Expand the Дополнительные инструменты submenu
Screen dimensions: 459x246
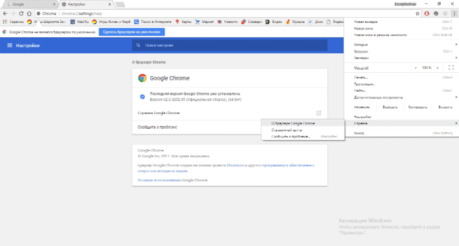(x=401, y=97)
